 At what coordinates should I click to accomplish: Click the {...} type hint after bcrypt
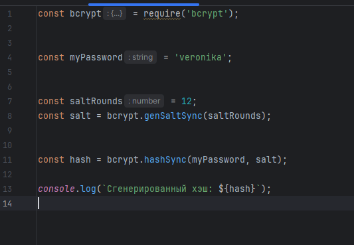pyautogui.click(x=114, y=13)
